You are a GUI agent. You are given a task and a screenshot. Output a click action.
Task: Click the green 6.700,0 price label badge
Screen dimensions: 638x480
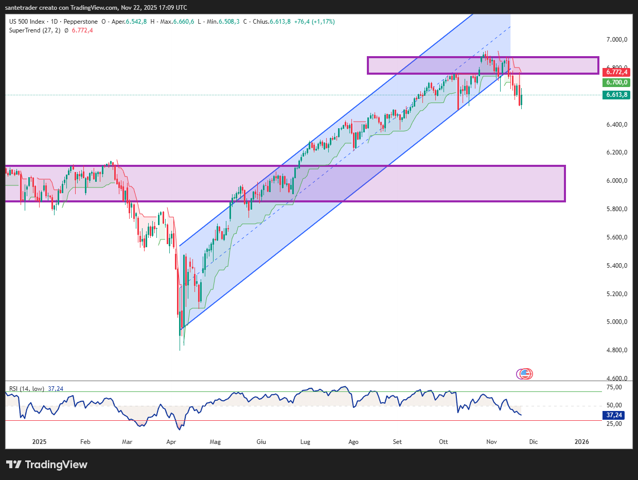point(616,82)
